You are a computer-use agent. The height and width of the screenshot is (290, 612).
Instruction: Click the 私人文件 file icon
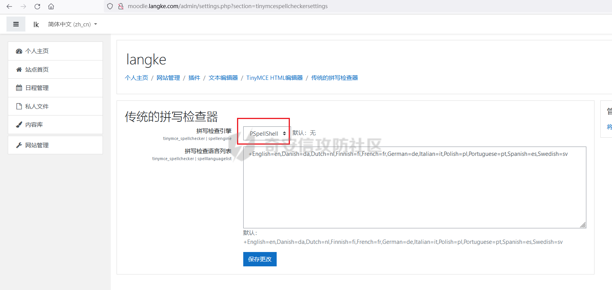coord(19,106)
